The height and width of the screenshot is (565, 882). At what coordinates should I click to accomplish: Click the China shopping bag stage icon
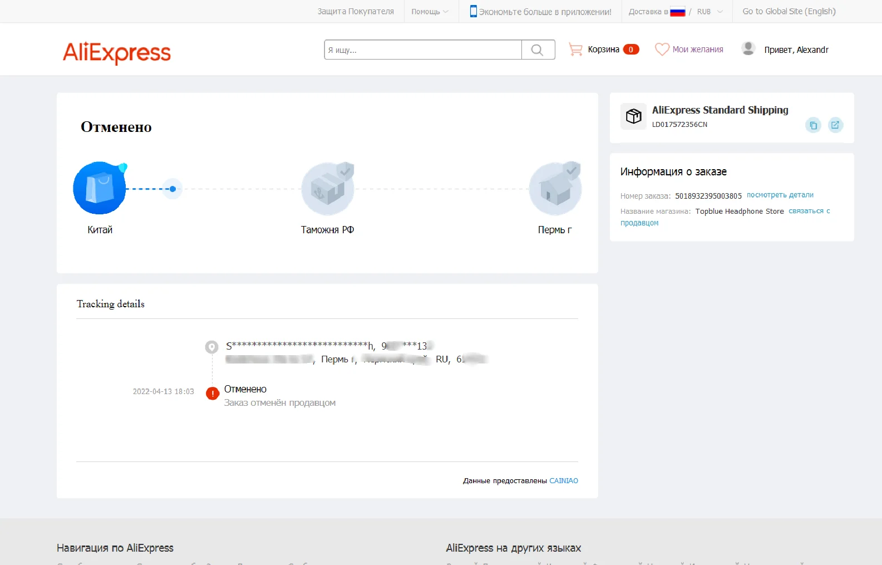[100, 188]
